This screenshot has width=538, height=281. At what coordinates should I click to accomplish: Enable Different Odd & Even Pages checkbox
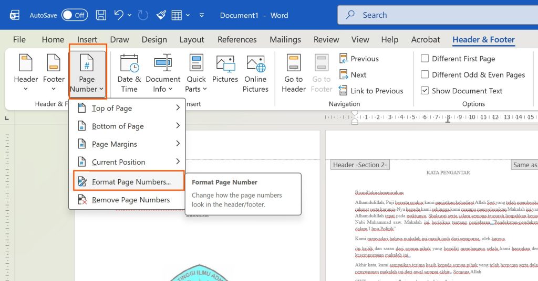(425, 74)
